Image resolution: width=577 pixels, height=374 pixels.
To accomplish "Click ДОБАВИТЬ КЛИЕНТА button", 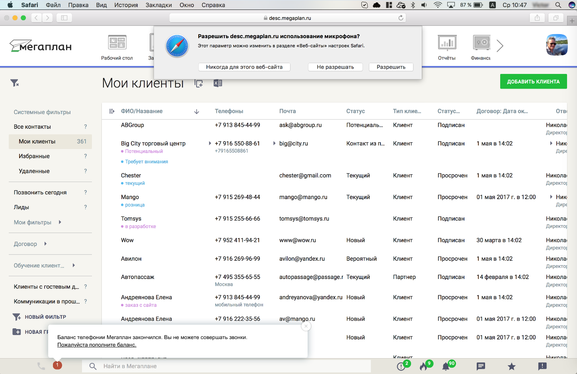I will point(533,81).
